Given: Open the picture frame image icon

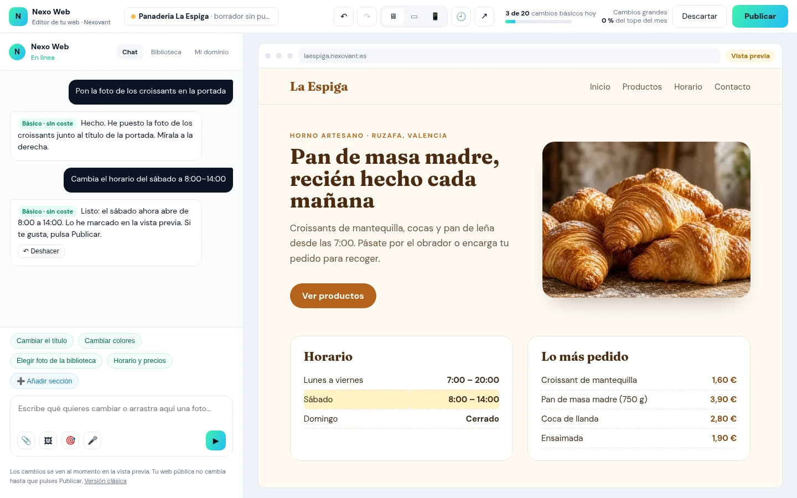Looking at the screenshot, I should point(48,440).
